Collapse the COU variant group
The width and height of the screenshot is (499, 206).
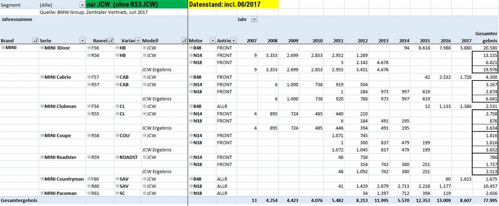[x=117, y=136]
